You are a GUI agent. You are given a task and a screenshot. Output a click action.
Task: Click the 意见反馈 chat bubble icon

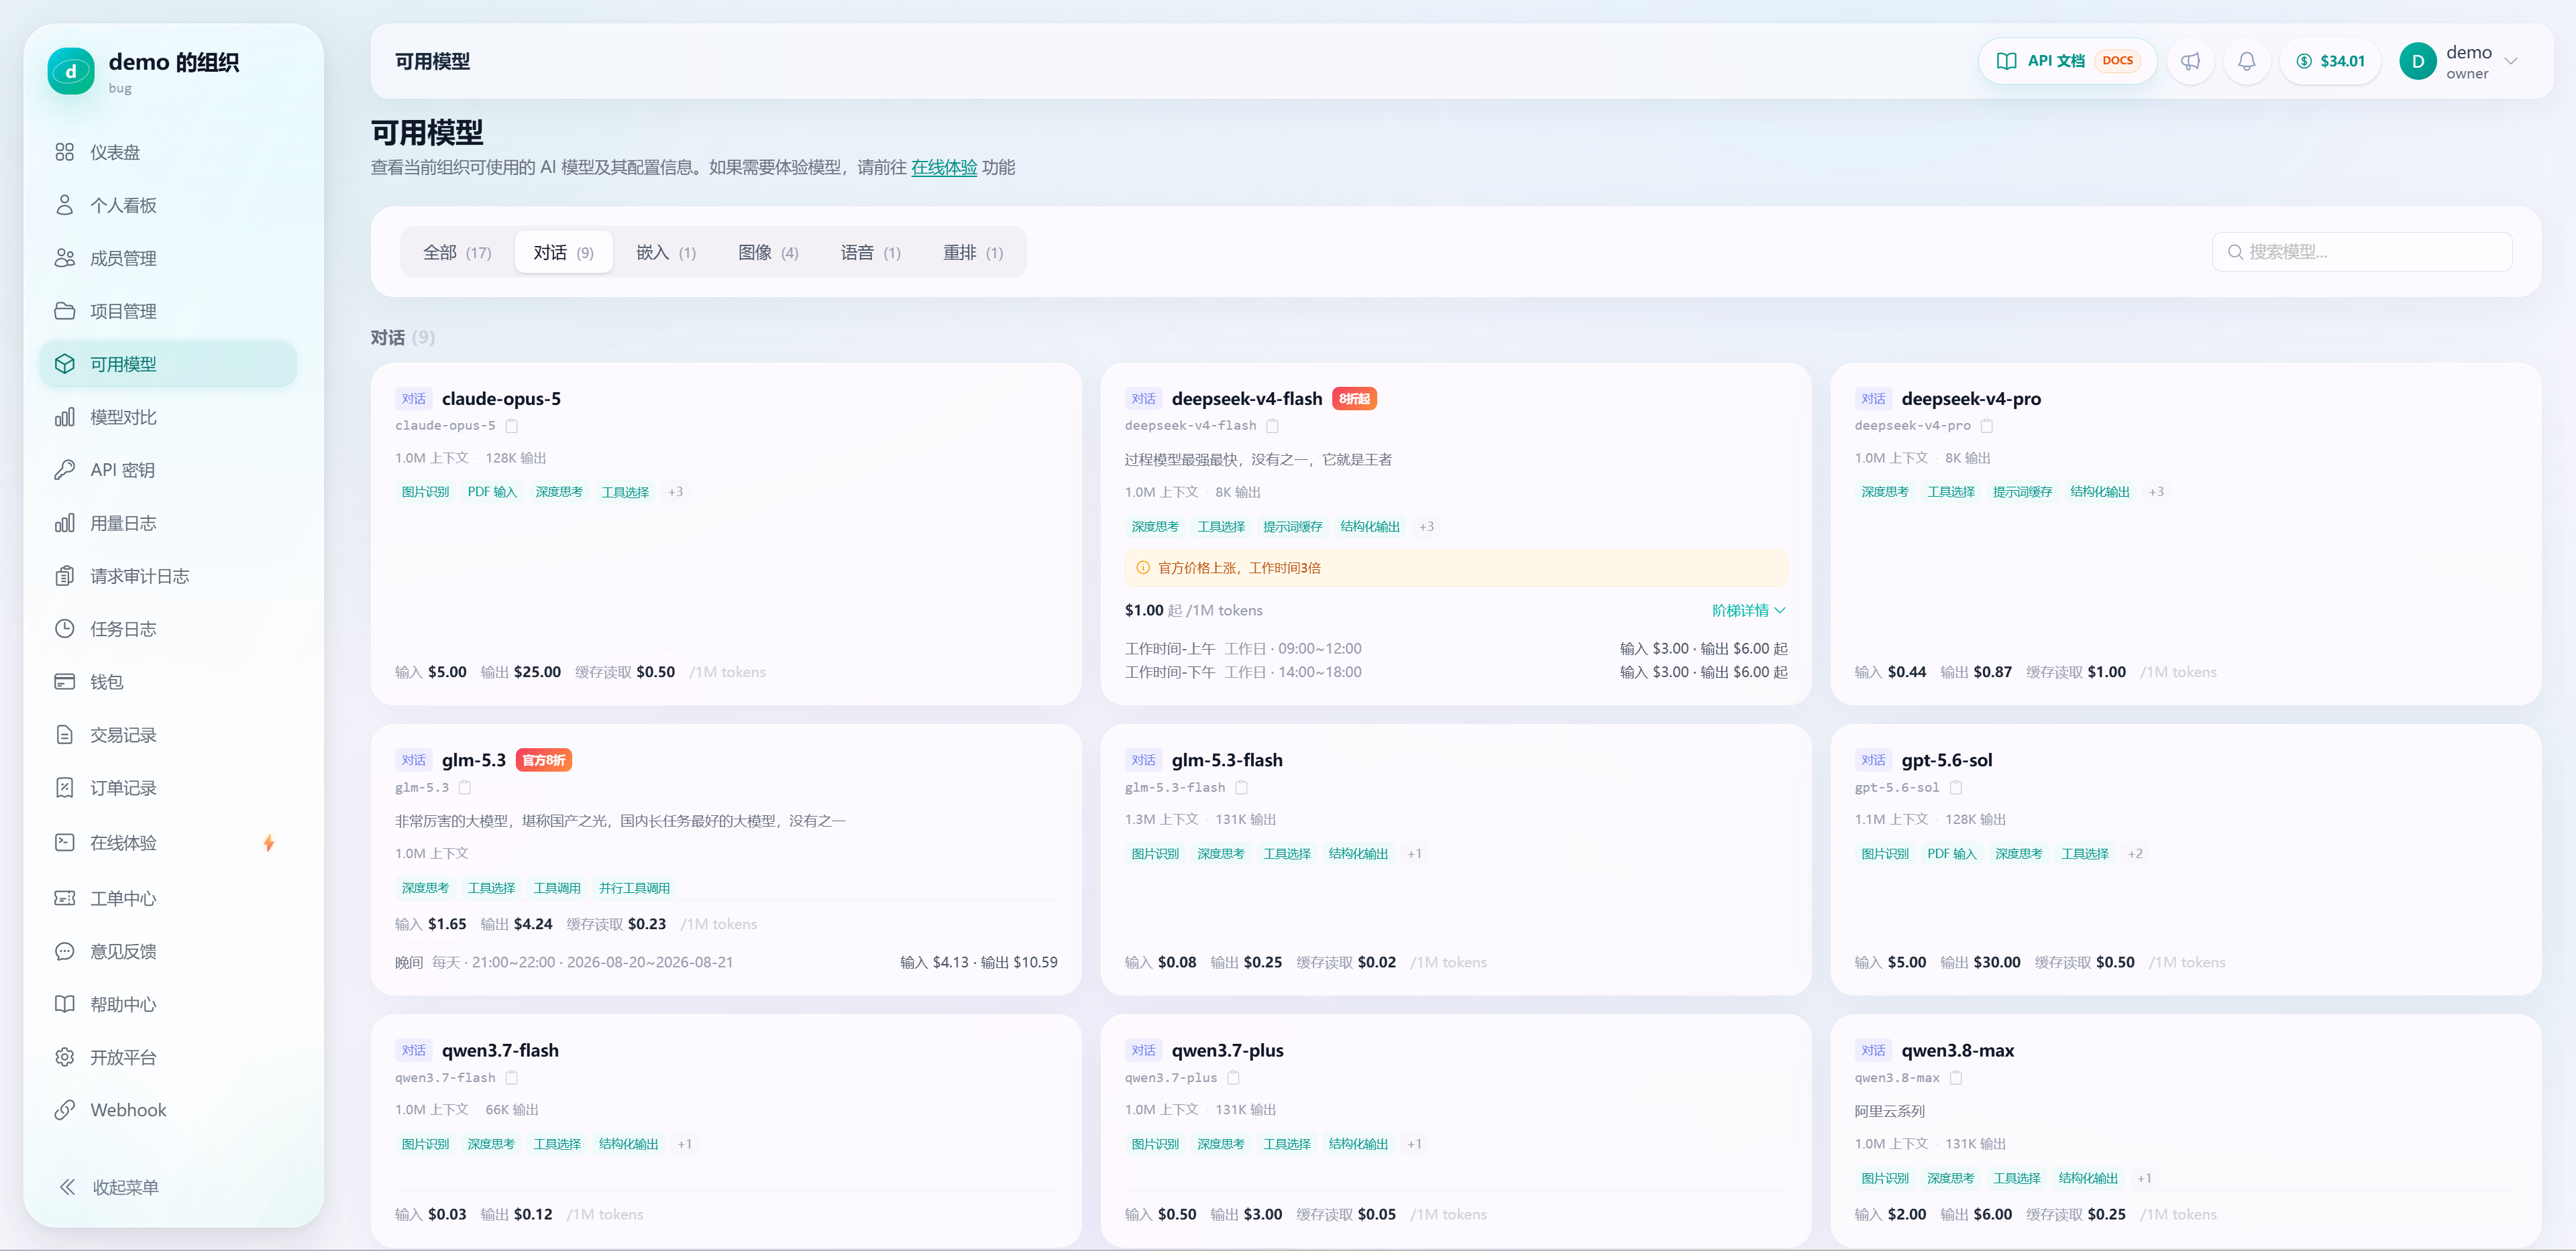pyautogui.click(x=65, y=951)
